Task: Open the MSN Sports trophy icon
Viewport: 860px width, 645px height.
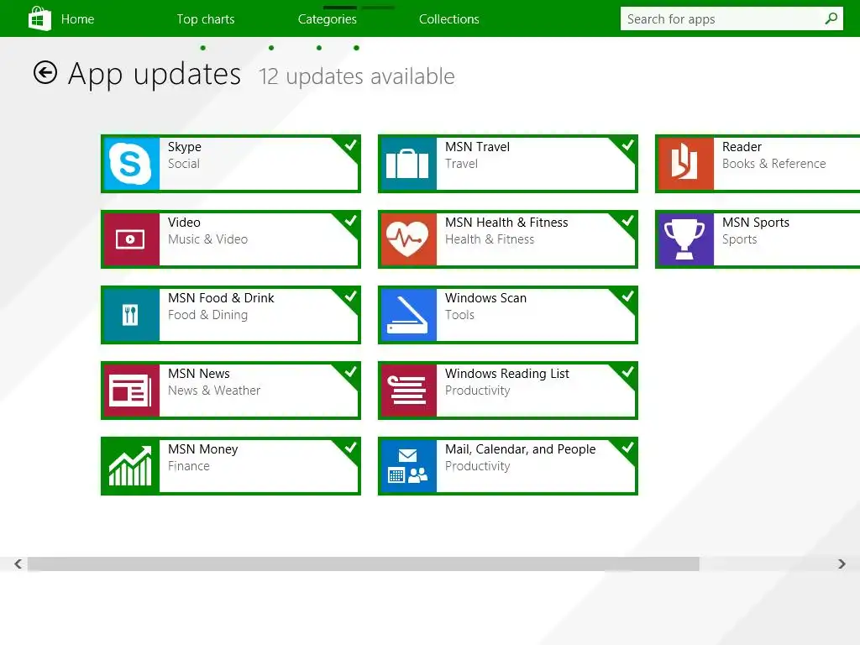Action: (685, 239)
